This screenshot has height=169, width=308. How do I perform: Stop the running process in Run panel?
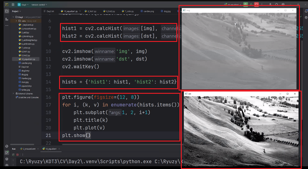(18, 155)
